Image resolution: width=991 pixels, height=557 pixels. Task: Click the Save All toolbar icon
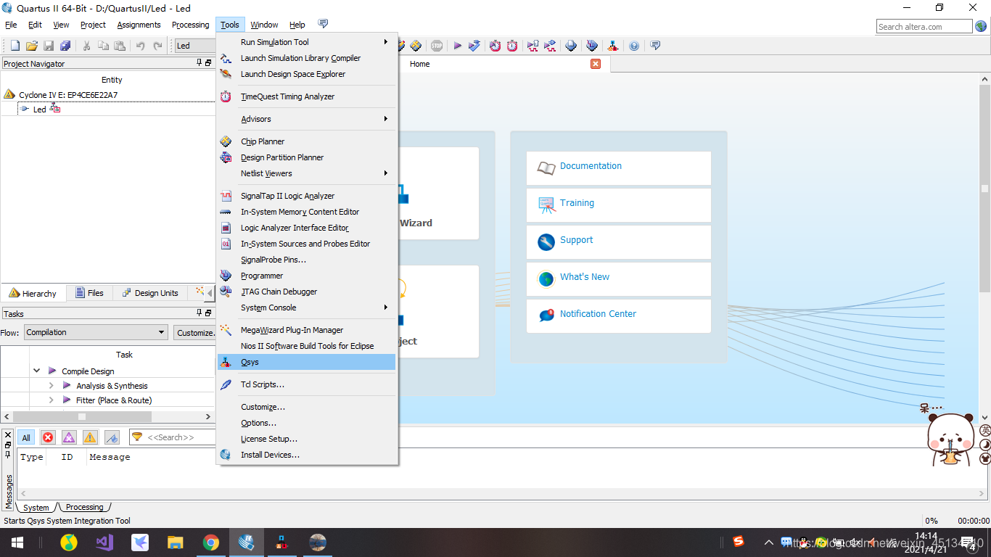click(65, 46)
